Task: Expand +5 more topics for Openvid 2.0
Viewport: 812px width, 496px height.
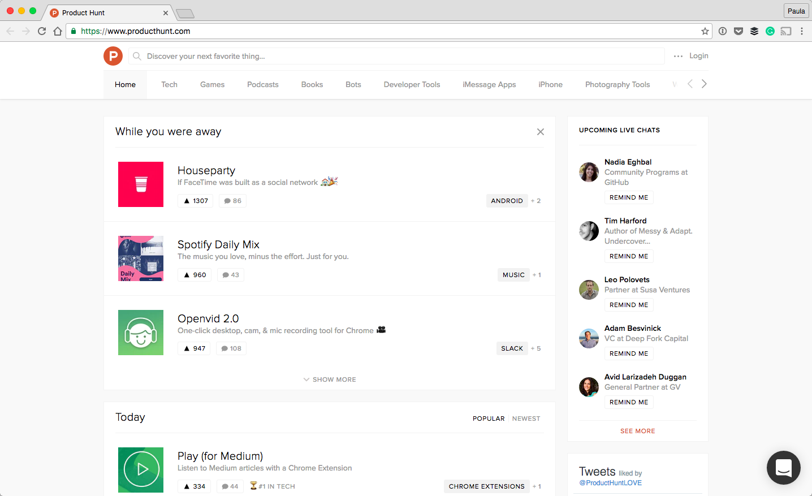Action: point(536,348)
